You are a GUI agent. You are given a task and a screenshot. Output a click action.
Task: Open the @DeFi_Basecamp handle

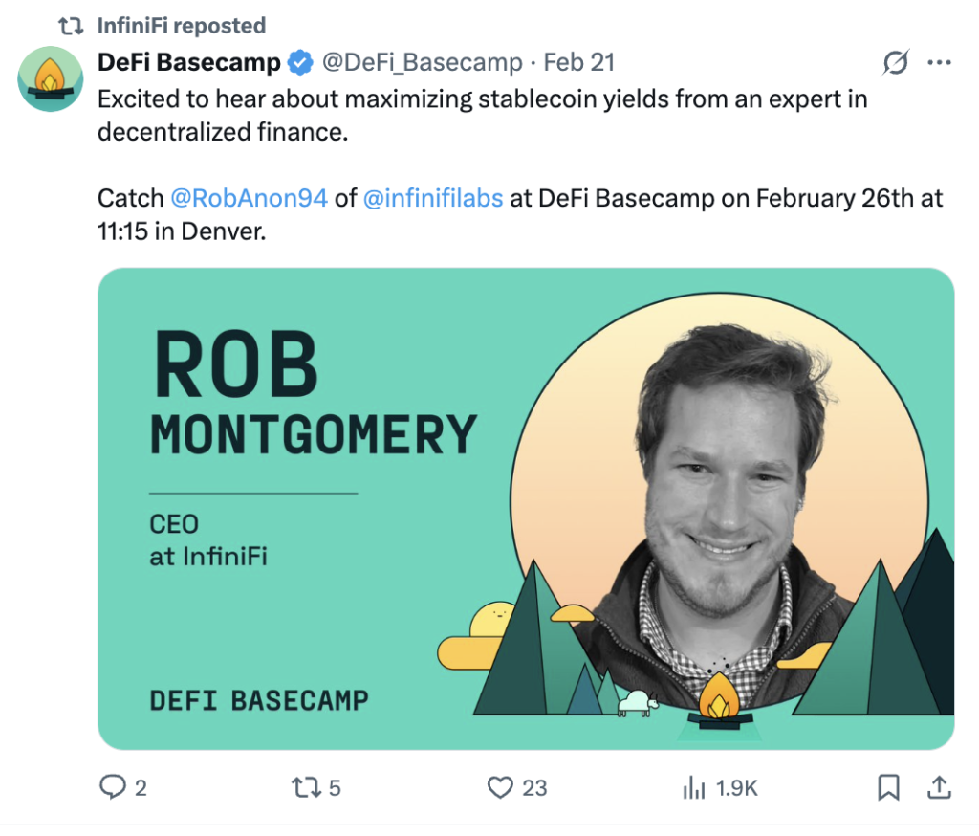coord(422,62)
